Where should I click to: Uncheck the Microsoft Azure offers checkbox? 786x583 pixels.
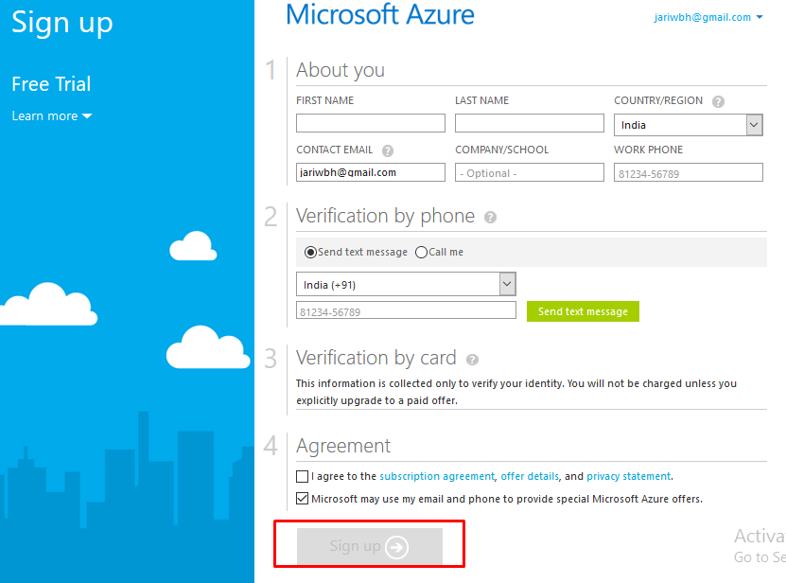[x=303, y=499]
